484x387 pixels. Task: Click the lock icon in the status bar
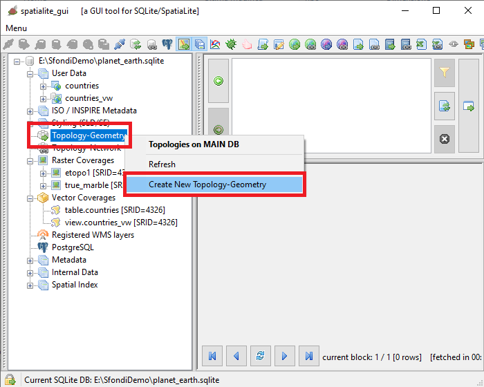pos(10,379)
